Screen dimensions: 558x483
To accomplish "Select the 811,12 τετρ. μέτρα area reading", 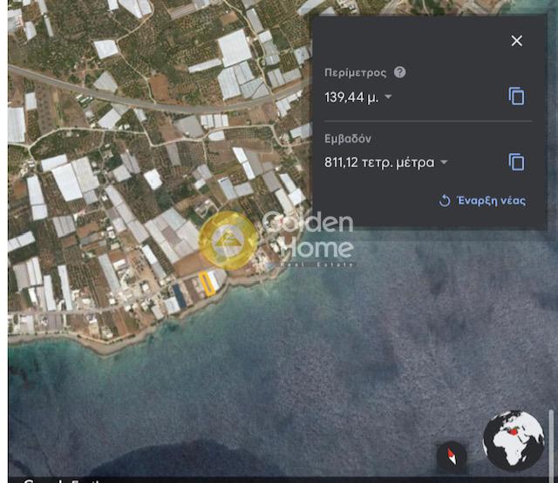I will click(379, 163).
